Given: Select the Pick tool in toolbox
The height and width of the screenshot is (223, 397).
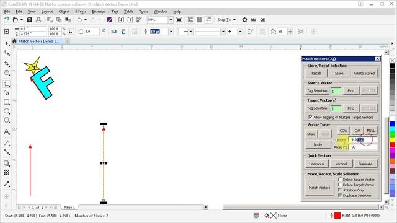Looking at the screenshot, I should point(7,43).
